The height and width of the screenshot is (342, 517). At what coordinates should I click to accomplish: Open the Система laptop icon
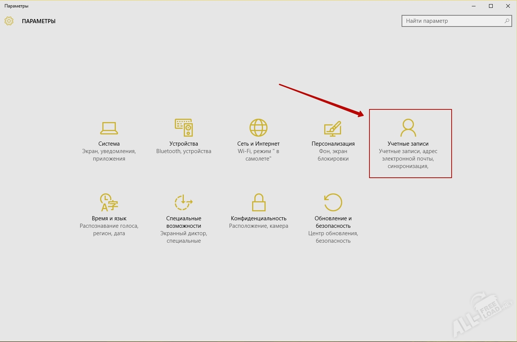[109, 128]
